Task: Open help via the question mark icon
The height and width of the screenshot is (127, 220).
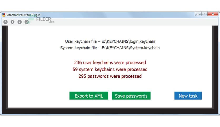Action: click(x=27, y=22)
